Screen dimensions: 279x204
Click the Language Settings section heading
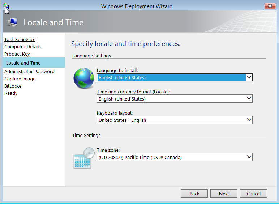point(91,56)
